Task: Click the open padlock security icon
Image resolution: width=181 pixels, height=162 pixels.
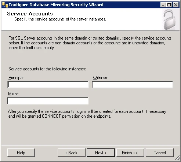Action: [170, 20]
